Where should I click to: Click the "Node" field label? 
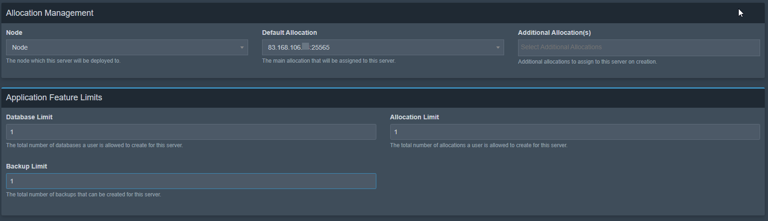tap(14, 32)
